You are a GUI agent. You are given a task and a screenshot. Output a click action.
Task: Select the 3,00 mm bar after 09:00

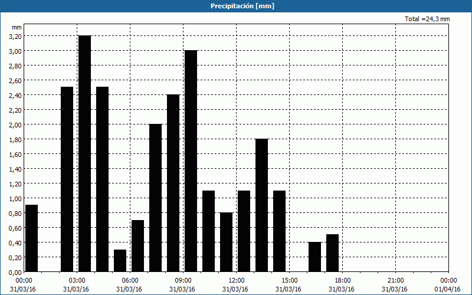pyautogui.click(x=191, y=161)
